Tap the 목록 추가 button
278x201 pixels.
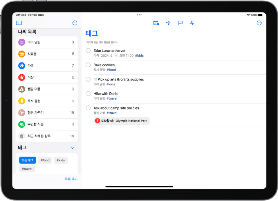pyautogui.click(x=71, y=179)
